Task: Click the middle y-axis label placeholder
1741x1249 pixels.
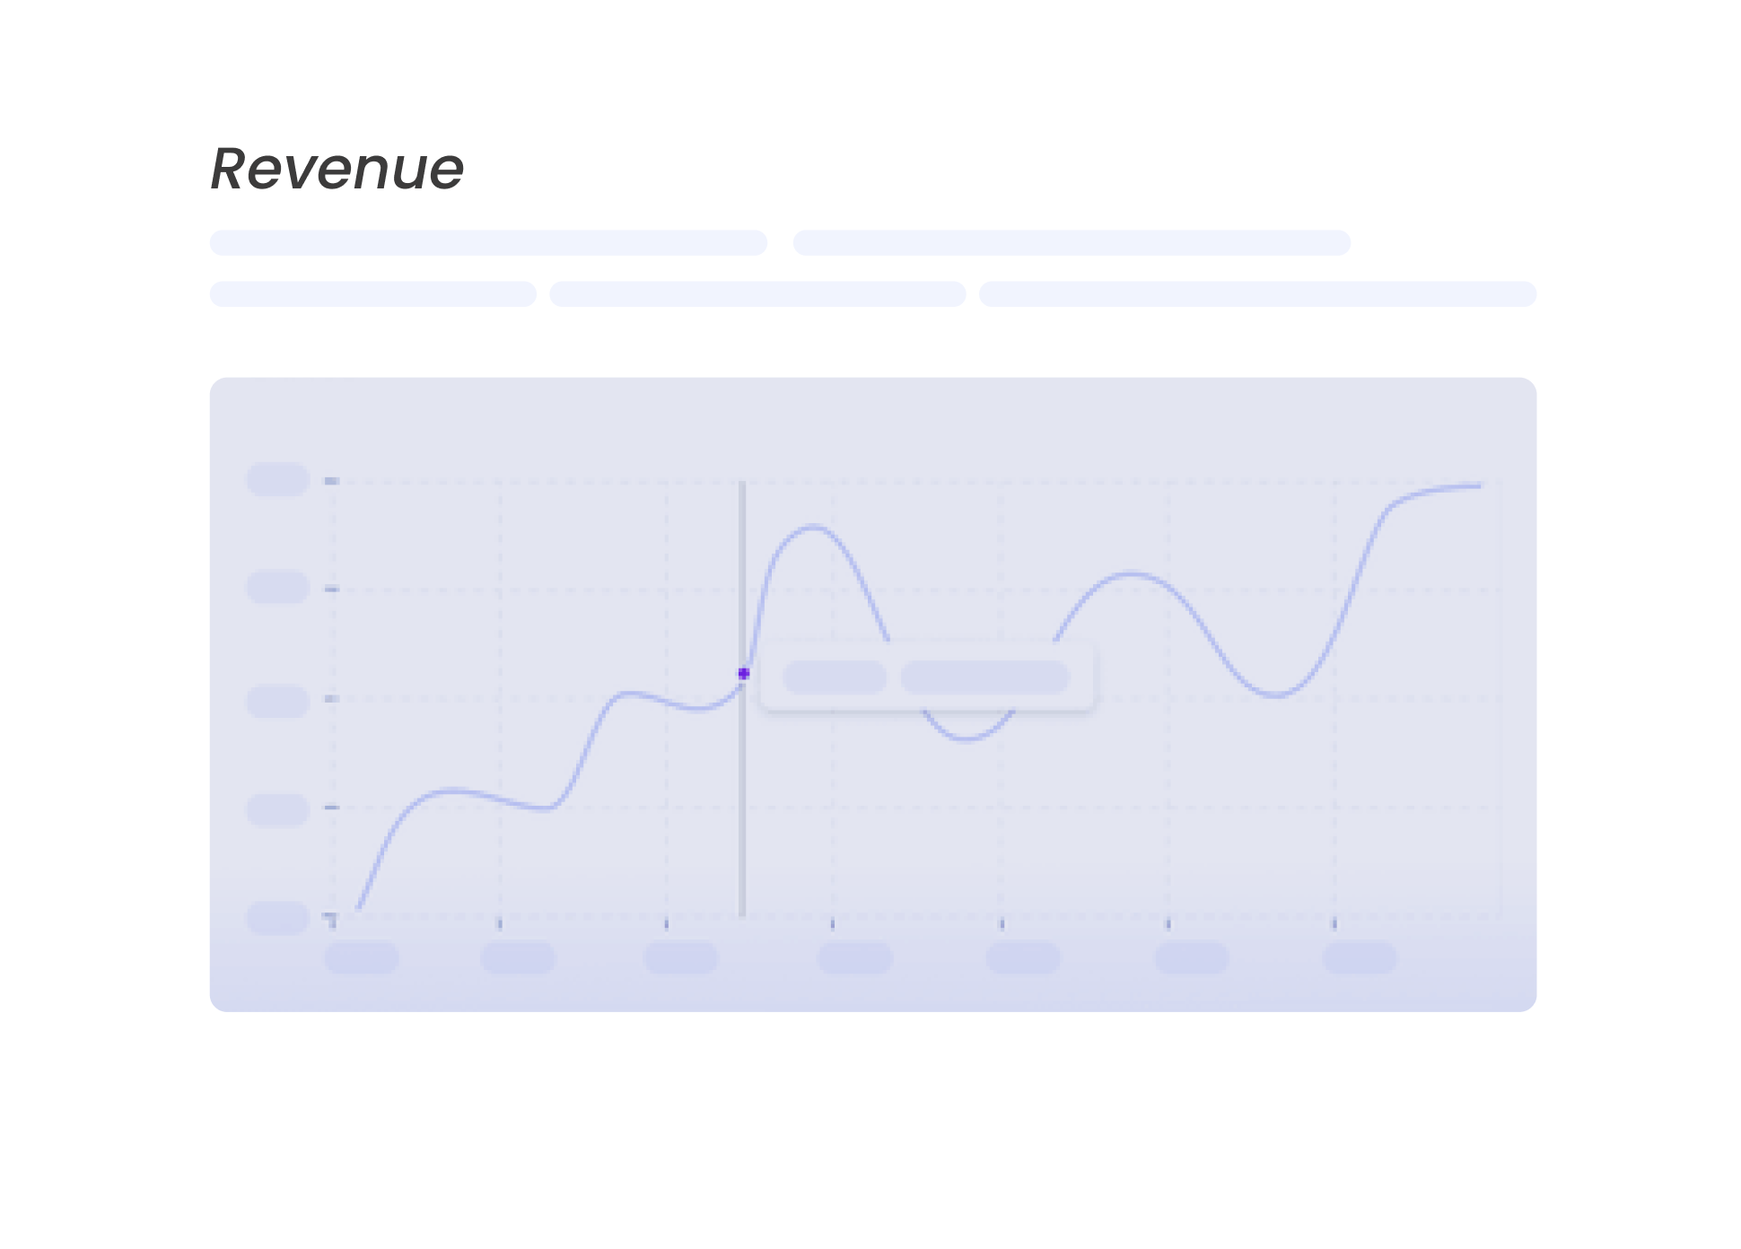Action: [278, 701]
